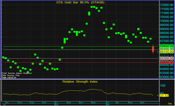
Task: Click 'Chart Source: Aspen Graphics' text
Action: pos(17,73)
